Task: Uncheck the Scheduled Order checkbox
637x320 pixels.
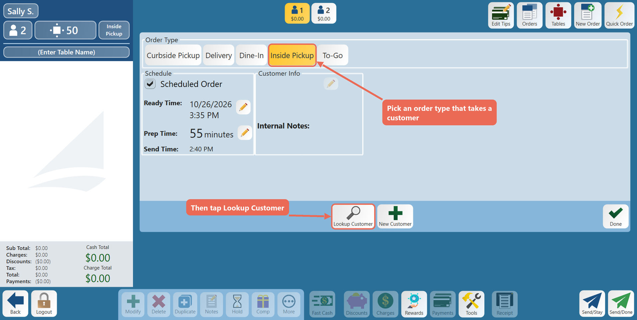Action: point(150,84)
